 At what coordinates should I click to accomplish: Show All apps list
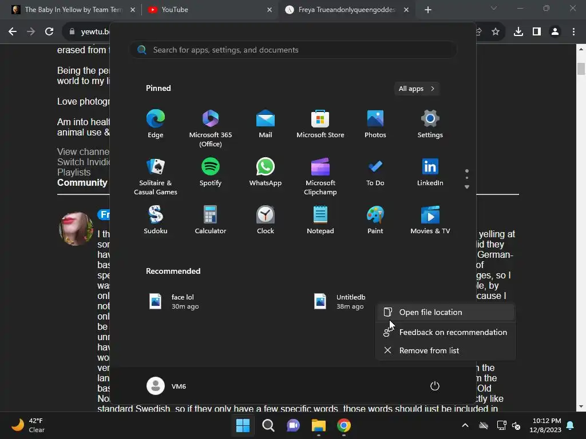pyautogui.click(x=417, y=89)
